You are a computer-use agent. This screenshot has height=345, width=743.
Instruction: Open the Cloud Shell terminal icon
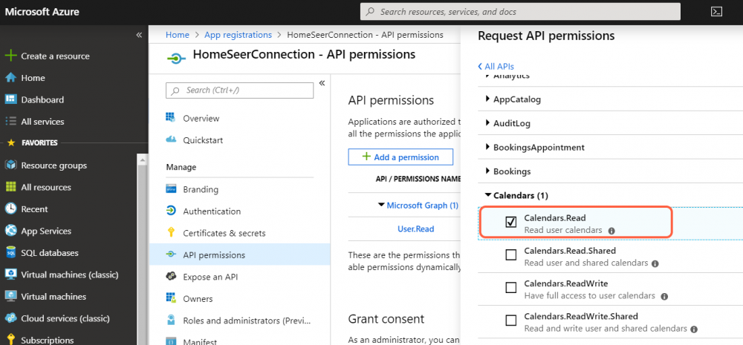[x=717, y=12]
